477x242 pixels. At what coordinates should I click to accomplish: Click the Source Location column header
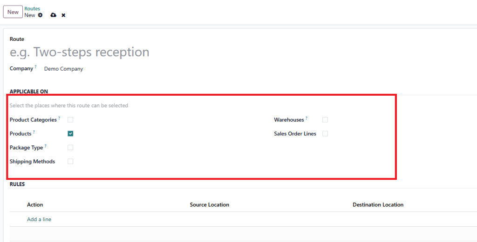[x=209, y=205]
